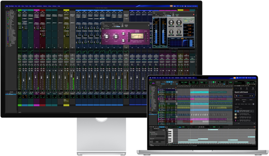This screenshot has width=269, height=156.
Task: Click the red clip indicator in limiter plugin header
Action: pyautogui.click(x=194, y=15)
